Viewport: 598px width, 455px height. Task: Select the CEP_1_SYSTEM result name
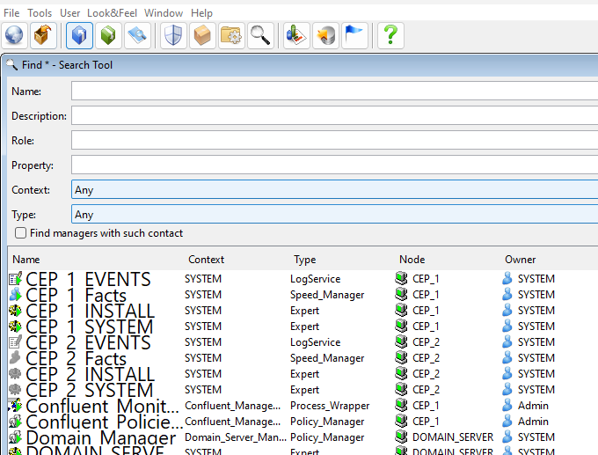90,327
